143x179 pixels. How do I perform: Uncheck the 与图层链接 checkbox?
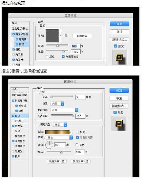[x=63, y=56]
